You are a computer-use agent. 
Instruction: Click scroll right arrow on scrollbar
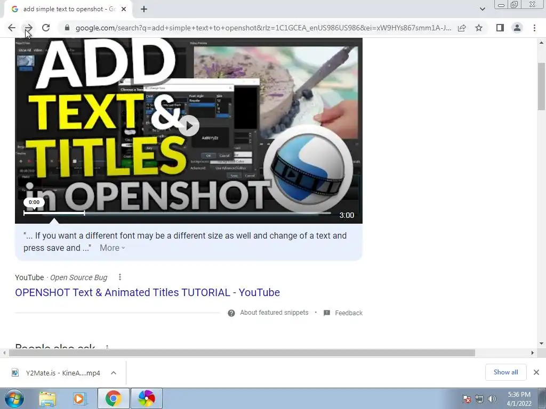(x=533, y=353)
